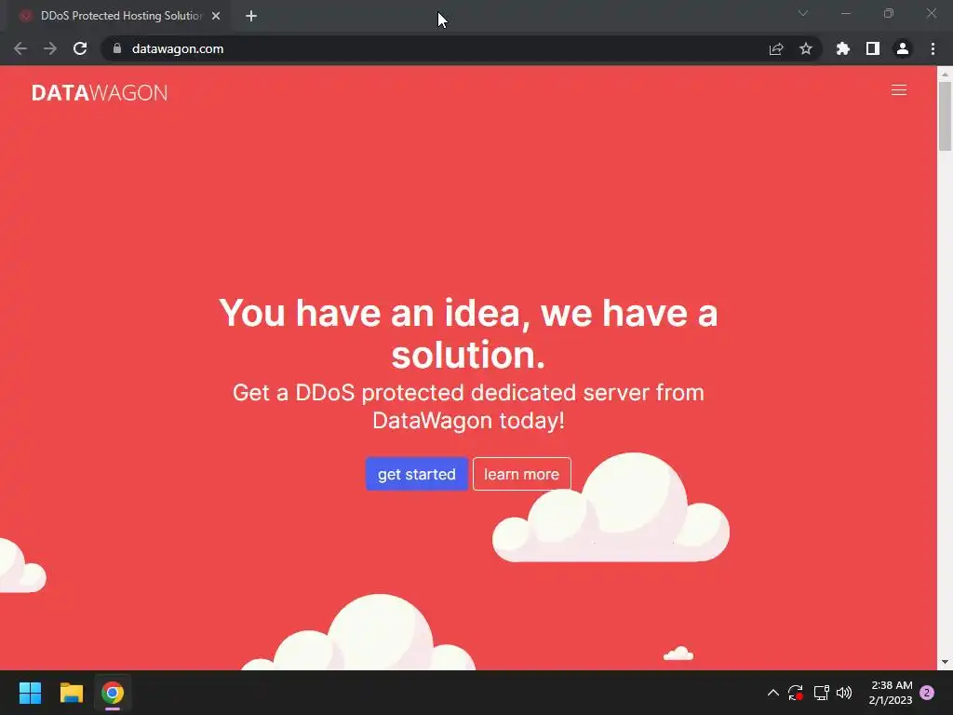Click the scrollbar down arrow
This screenshot has width=953, height=715.
point(945,662)
